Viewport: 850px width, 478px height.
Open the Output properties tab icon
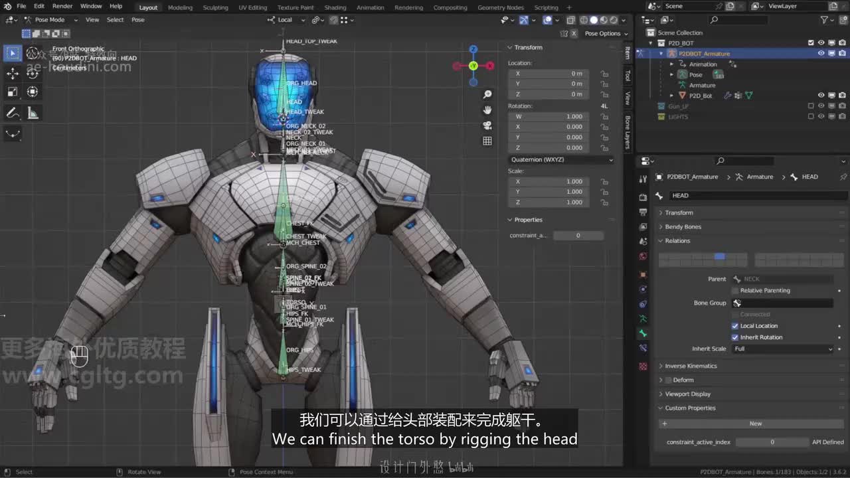click(643, 212)
